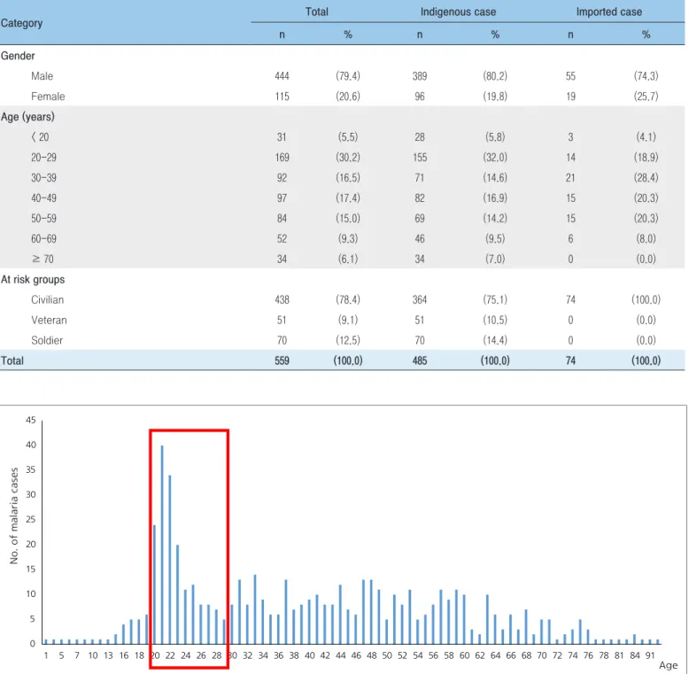Select the 20–29 age row label
Viewport: 689px width, 674px height.
click(43, 158)
